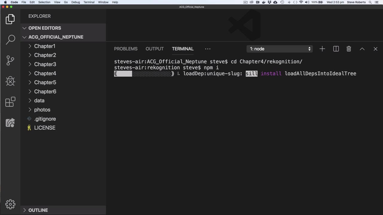Screen dimensions: 383x215
Task: Click 'cd Chapter4/rekognition/' in the terminal
Action: tap(267, 62)
